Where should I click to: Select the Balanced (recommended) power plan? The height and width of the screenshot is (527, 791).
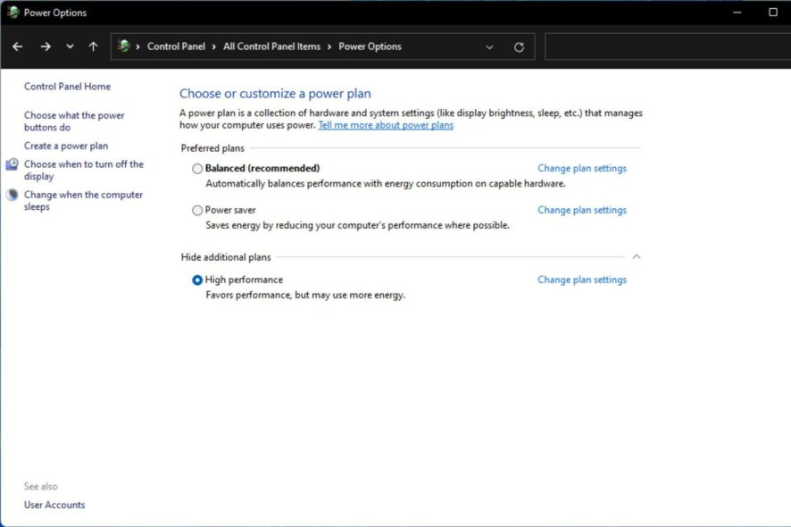point(196,168)
